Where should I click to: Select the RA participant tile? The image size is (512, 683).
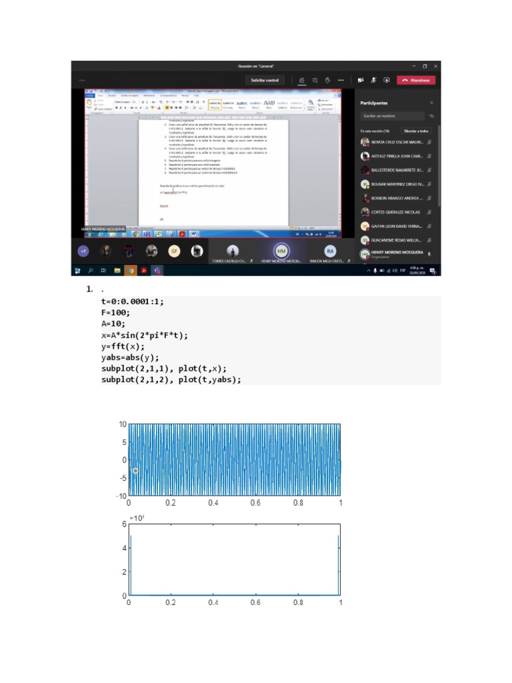coord(330,251)
